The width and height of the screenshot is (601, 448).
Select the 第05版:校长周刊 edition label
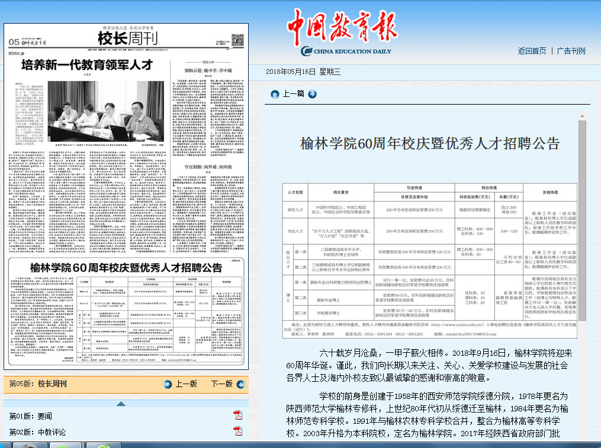click(x=38, y=384)
